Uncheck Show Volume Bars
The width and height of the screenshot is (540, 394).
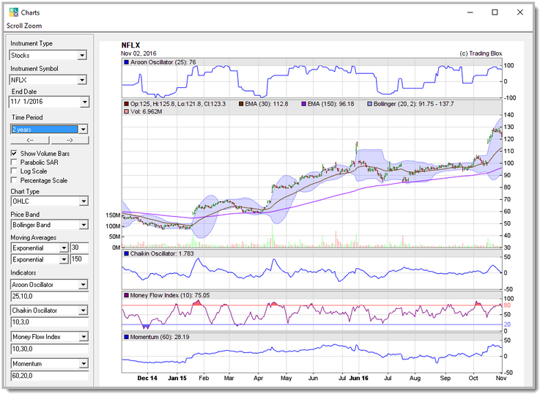14,153
